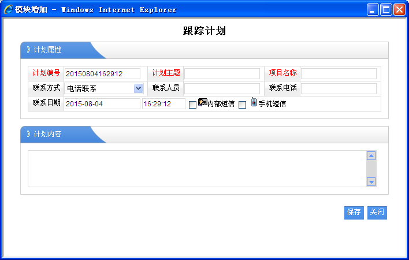Focus the 计划主题 input field
This screenshot has width=409, height=260.
pyautogui.click(x=222, y=73)
